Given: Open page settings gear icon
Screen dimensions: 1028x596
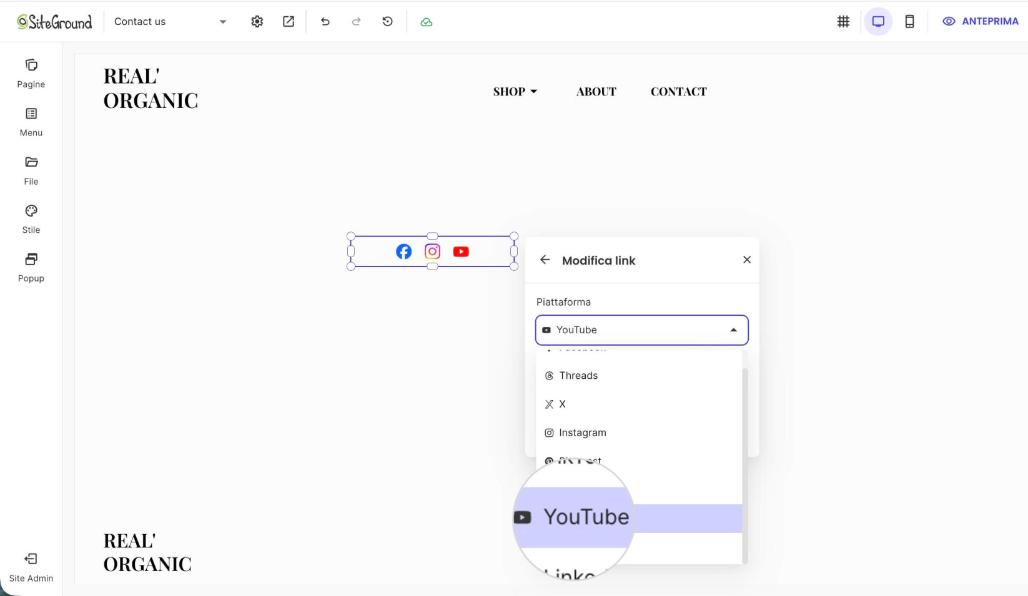Looking at the screenshot, I should 257,22.
